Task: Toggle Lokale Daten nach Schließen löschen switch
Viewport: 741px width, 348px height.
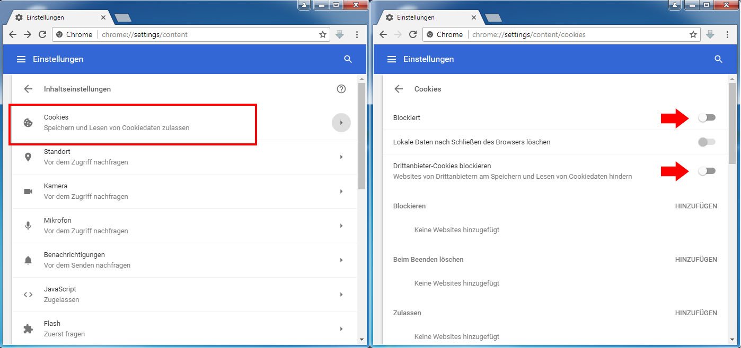Action: 707,142
